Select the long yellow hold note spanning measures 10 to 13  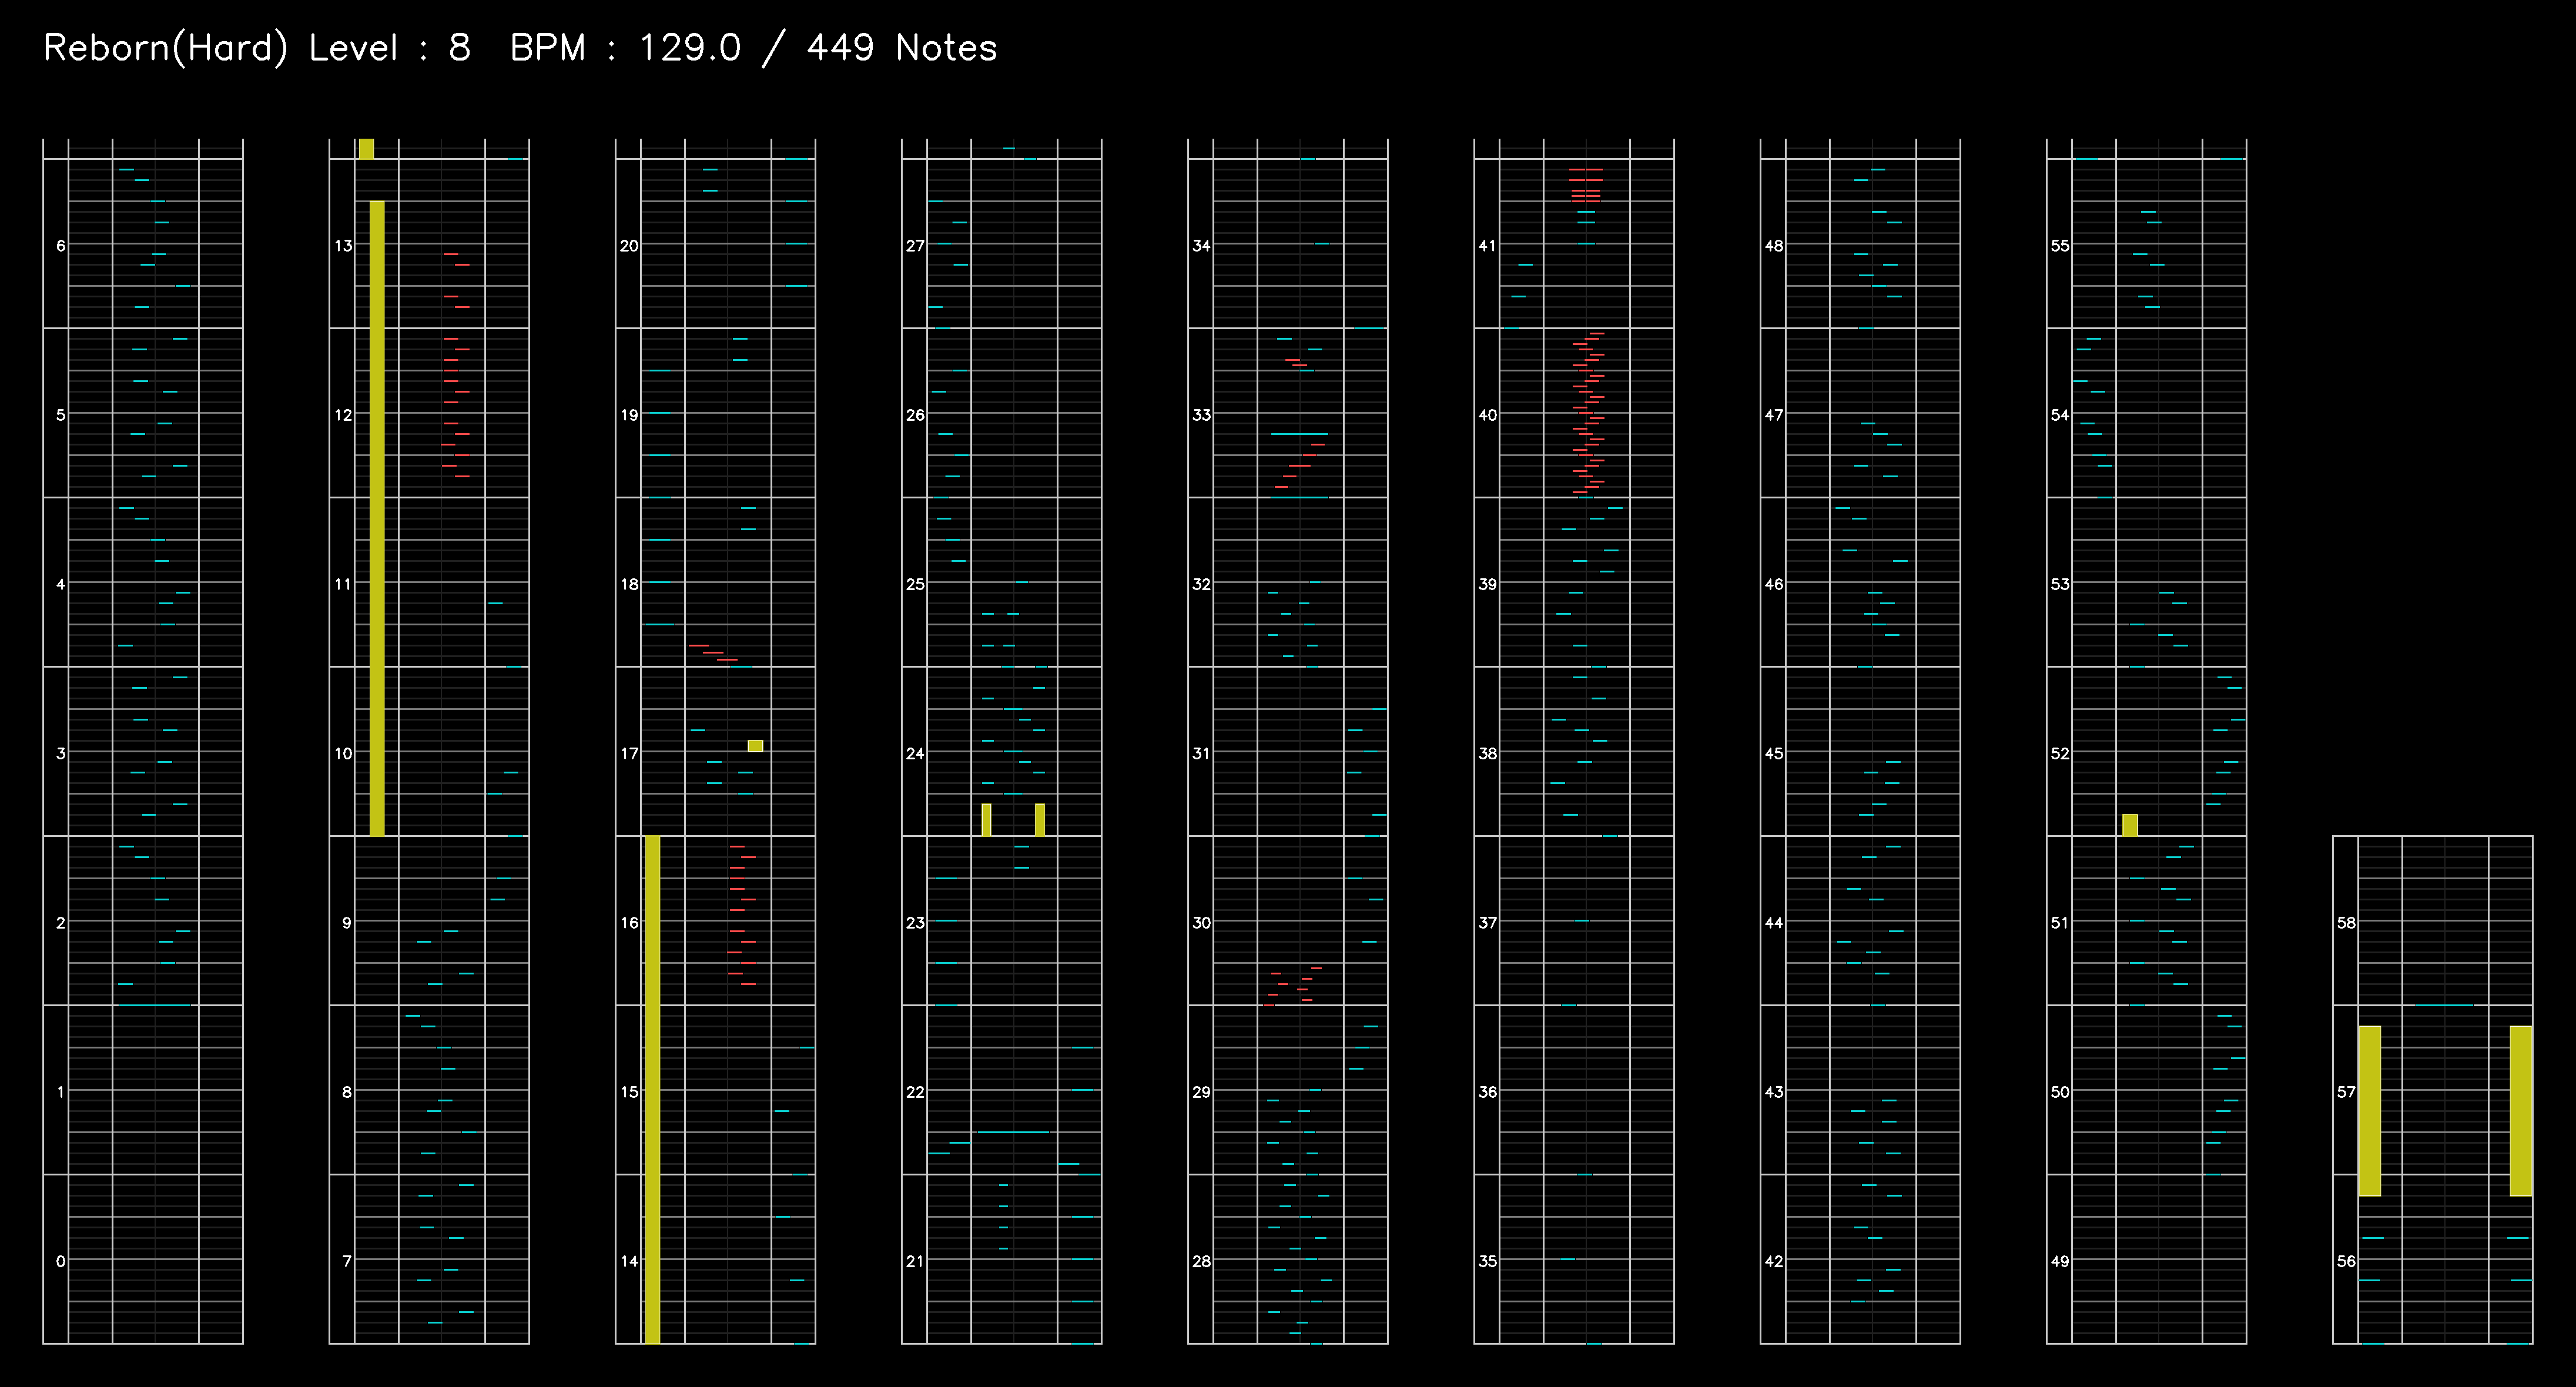377,518
